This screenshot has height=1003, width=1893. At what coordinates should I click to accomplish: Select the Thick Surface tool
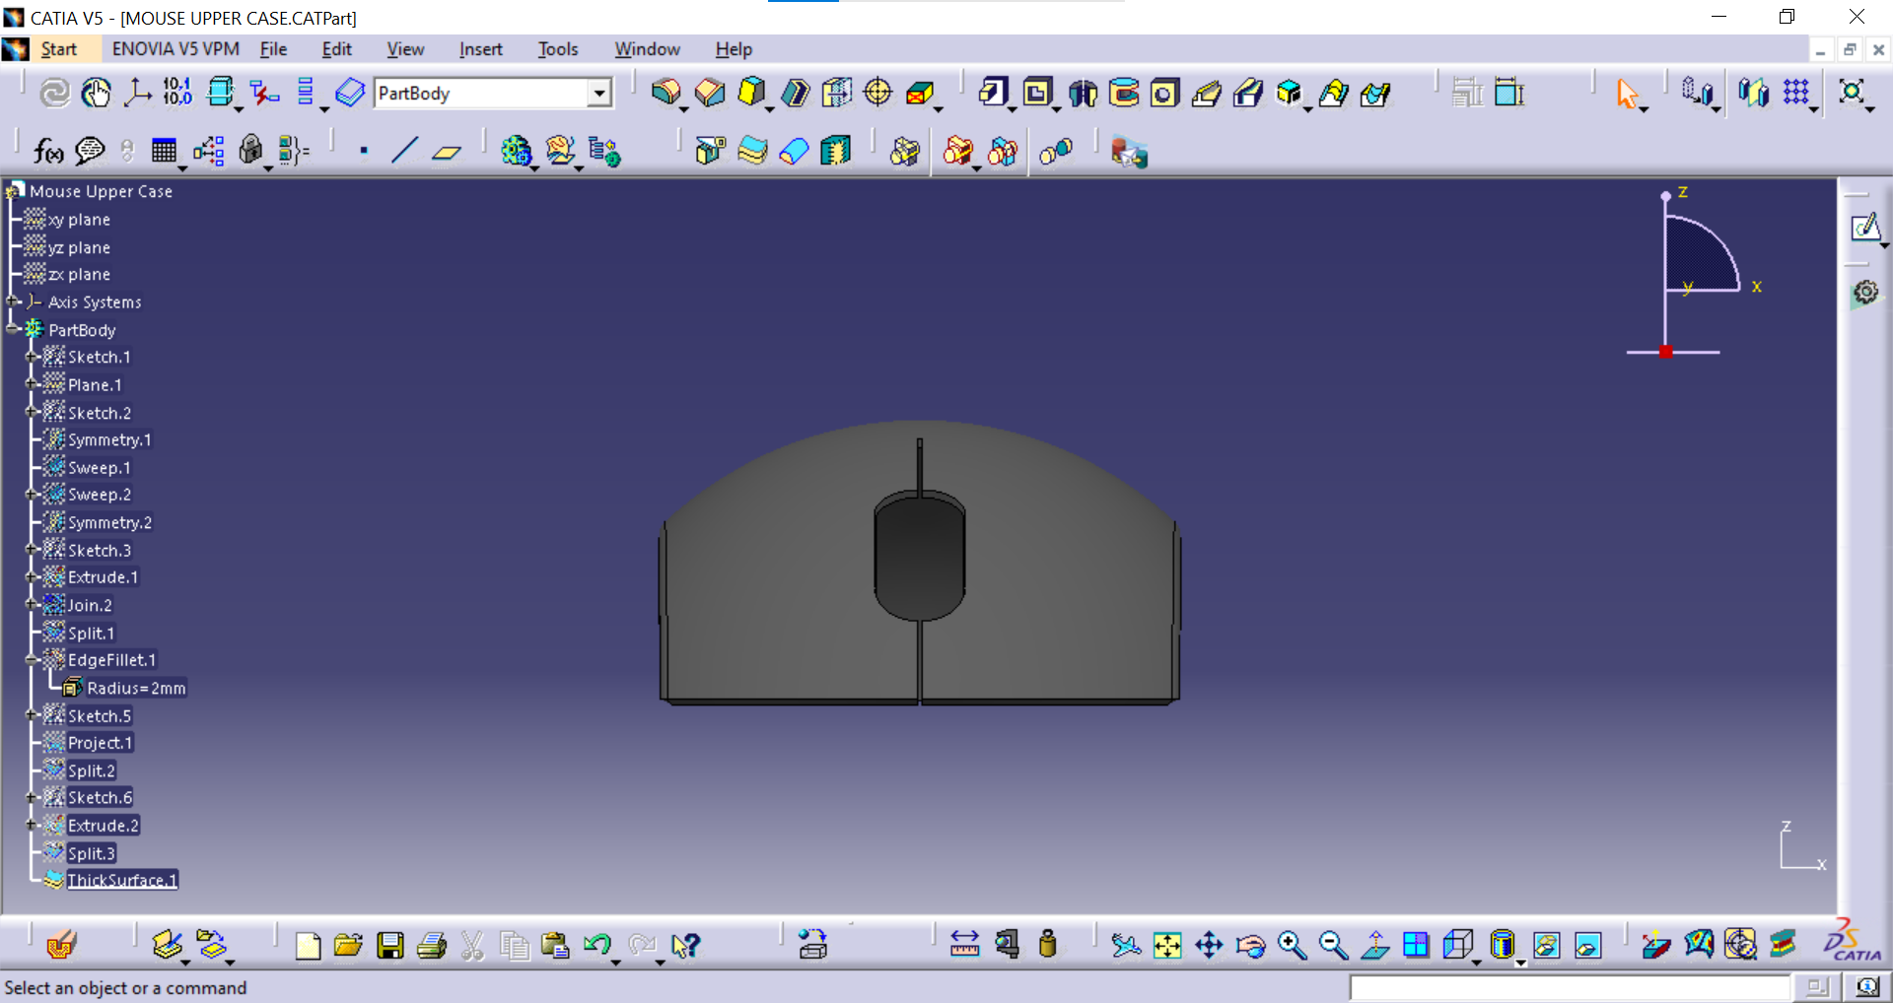752,151
